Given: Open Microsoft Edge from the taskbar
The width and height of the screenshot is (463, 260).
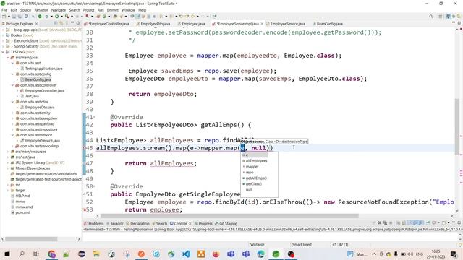Looking at the screenshot, I should pyautogui.click(x=260, y=253).
